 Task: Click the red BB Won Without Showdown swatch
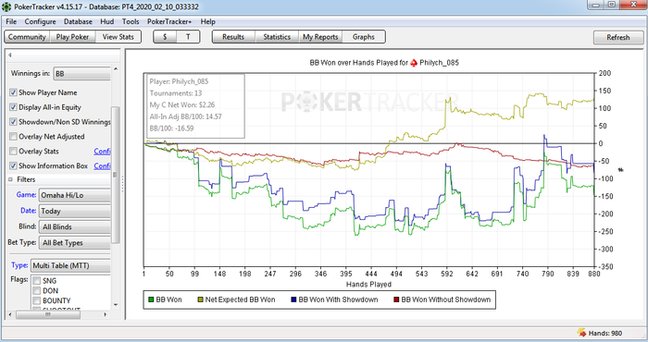396,299
